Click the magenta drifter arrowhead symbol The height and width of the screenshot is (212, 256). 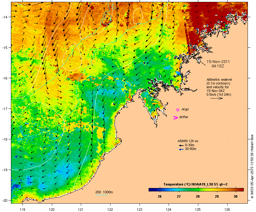pos(176,118)
